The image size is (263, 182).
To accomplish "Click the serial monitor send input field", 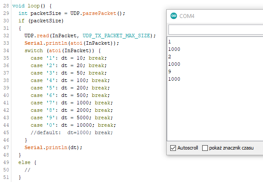I will click(216, 30).
